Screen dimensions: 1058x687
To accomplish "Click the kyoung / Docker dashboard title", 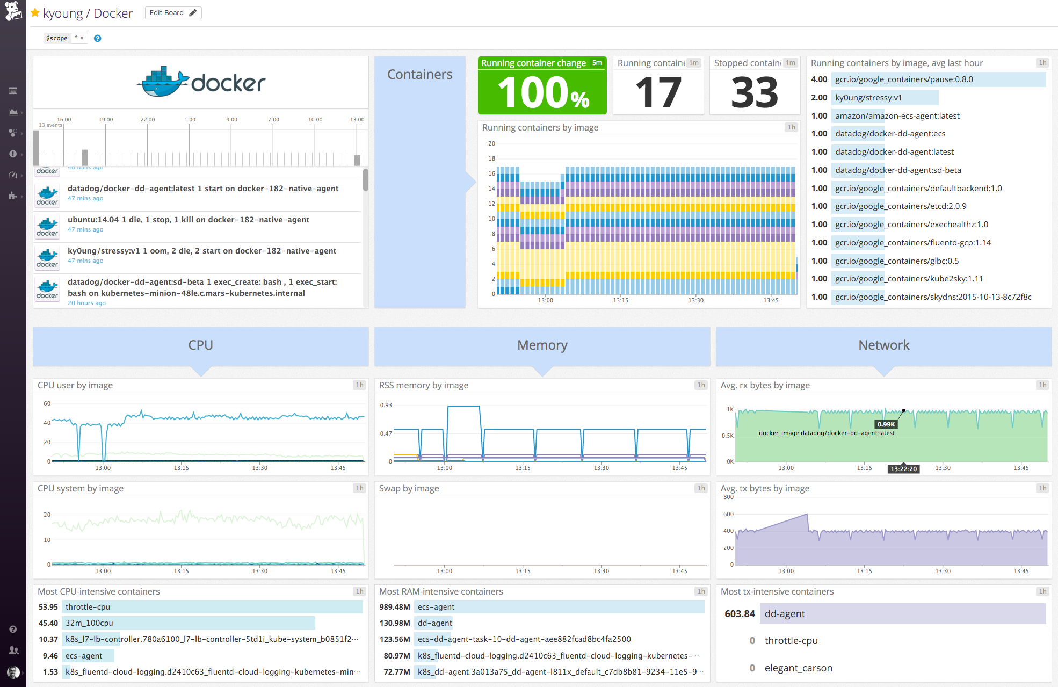I will point(88,12).
